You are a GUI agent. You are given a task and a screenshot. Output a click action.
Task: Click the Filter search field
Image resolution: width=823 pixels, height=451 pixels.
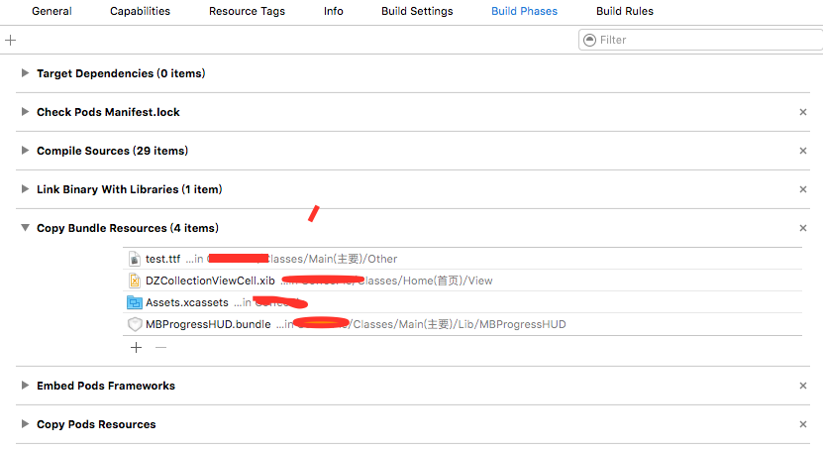coord(703,40)
